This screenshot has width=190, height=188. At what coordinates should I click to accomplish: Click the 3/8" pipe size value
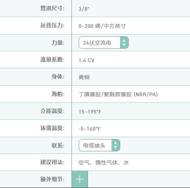coord(84,9)
